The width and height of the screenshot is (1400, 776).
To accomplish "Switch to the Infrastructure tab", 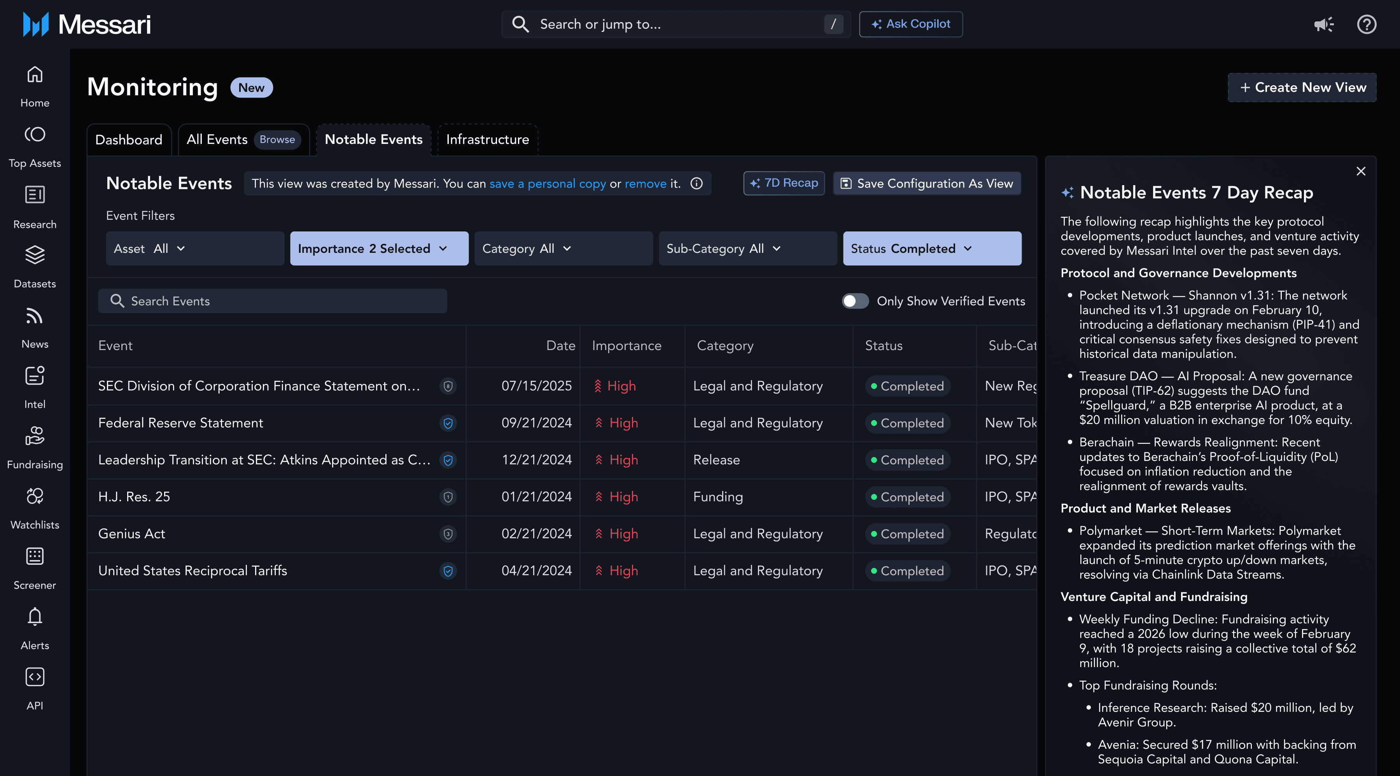I will click(x=488, y=140).
